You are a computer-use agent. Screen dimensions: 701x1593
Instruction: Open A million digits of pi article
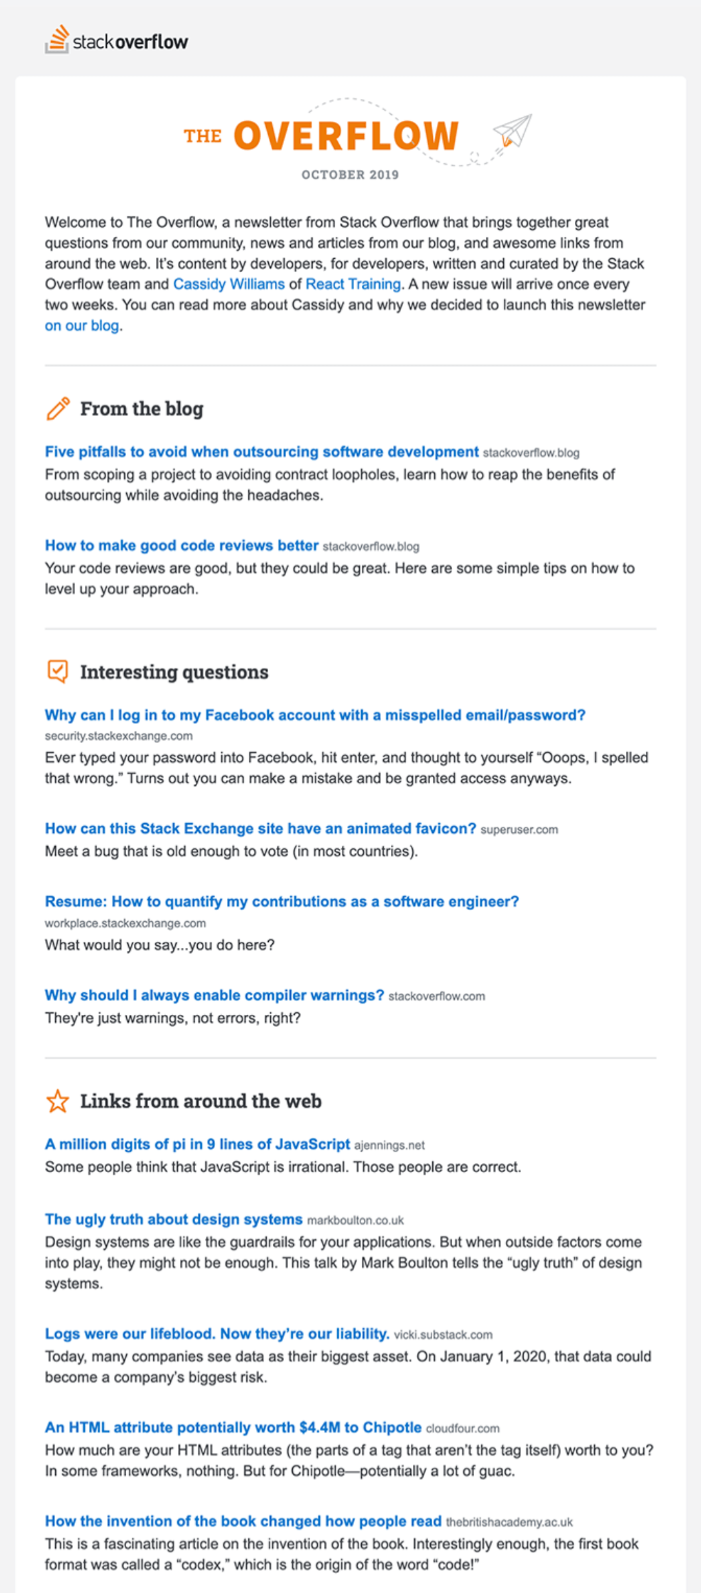click(197, 1144)
